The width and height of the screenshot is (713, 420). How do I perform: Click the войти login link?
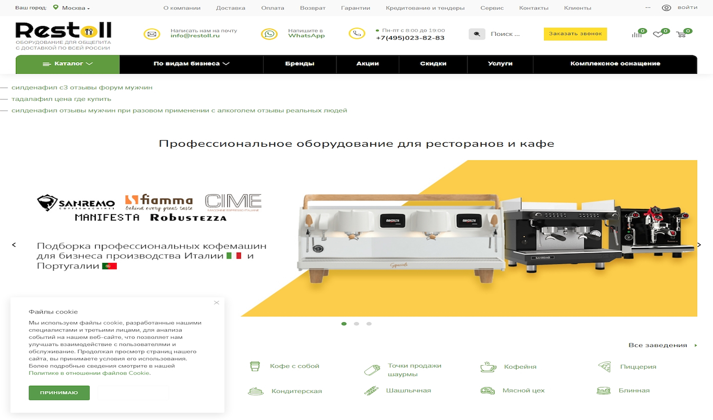[x=687, y=8]
